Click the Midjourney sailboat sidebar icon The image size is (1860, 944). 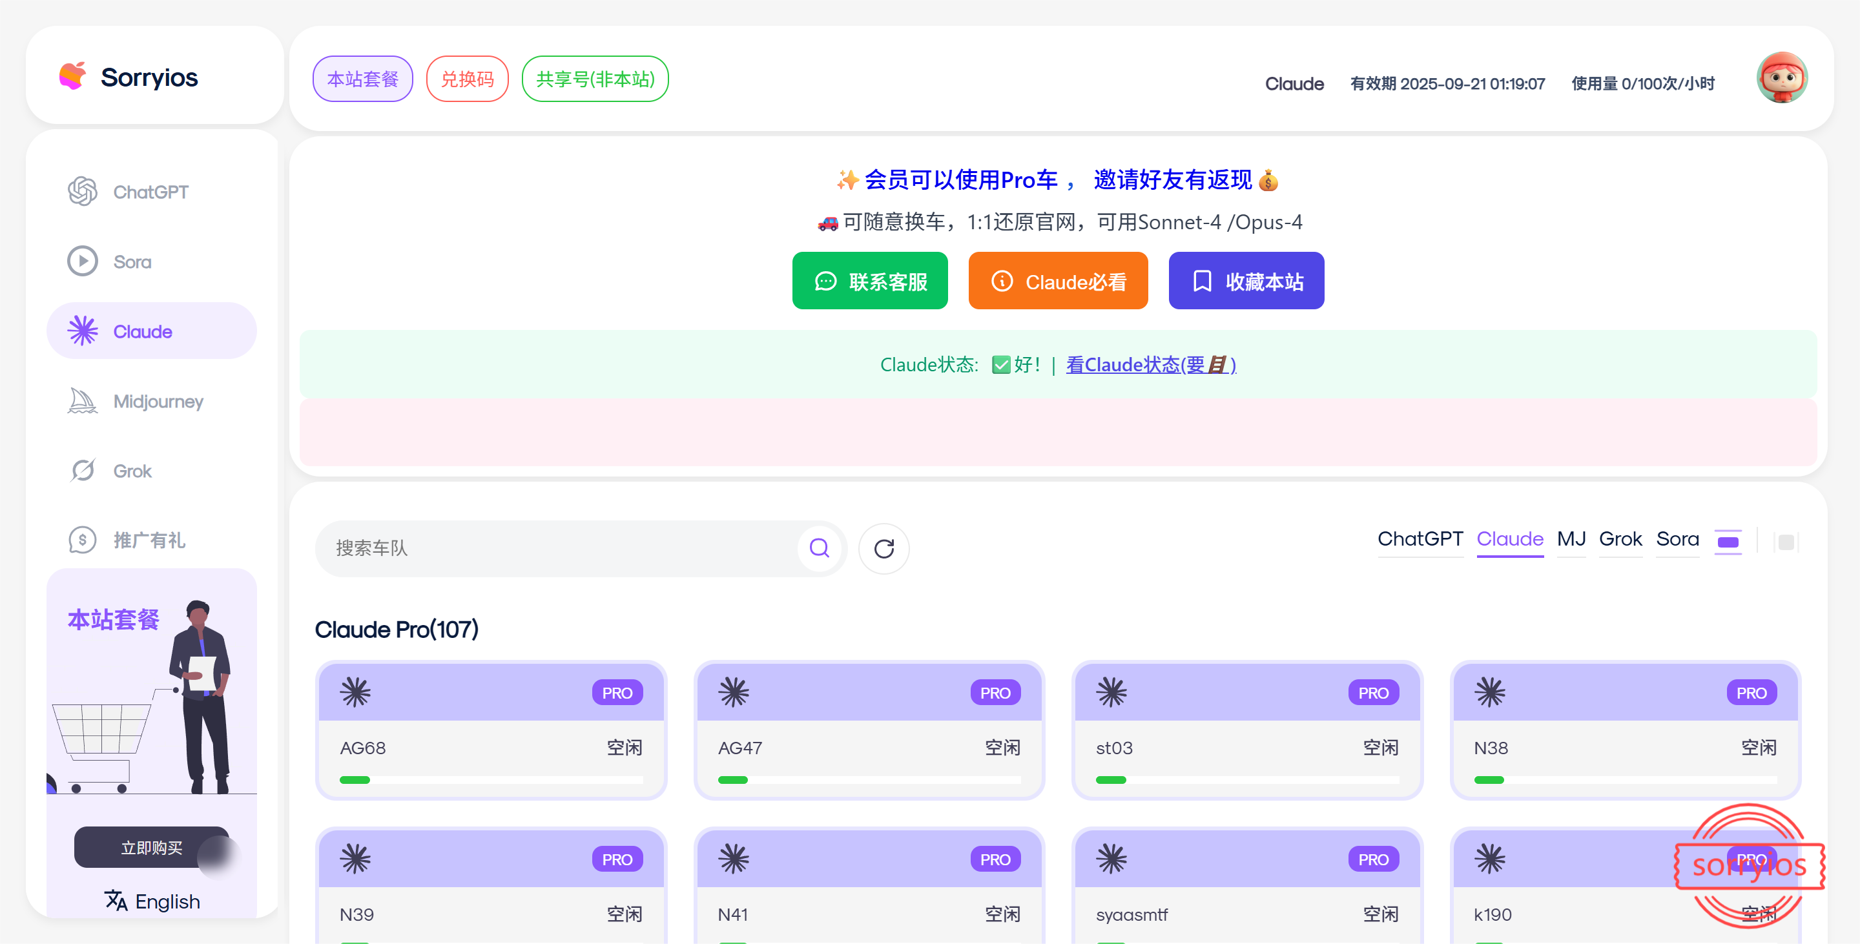82,400
